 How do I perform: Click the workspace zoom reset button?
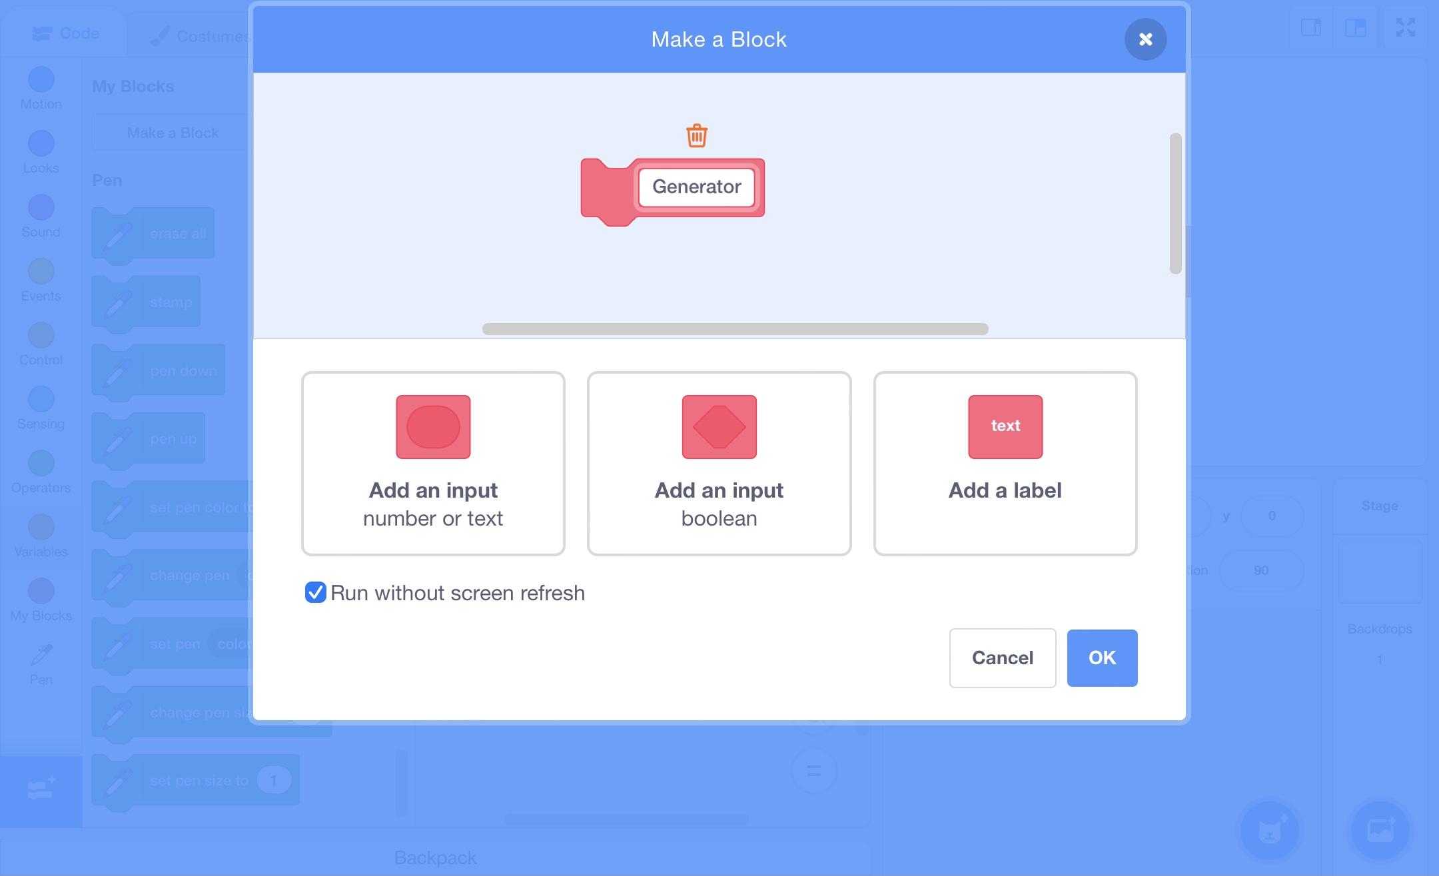(813, 771)
